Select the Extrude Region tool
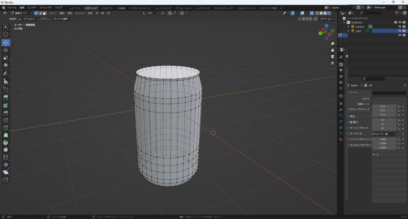Screen dimensions: 408x219 point(6,98)
